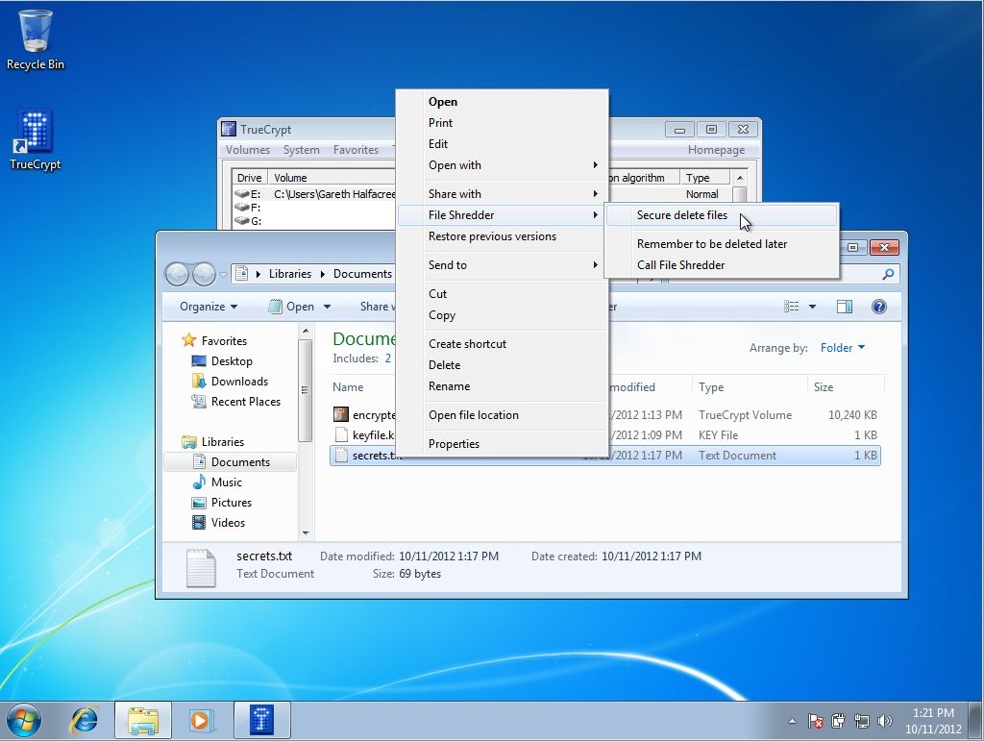
Task: Choose Secure delete files
Action: point(722,215)
